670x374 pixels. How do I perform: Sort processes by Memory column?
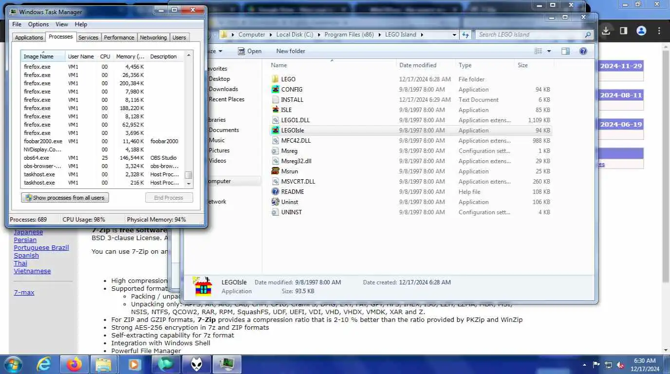coord(130,56)
